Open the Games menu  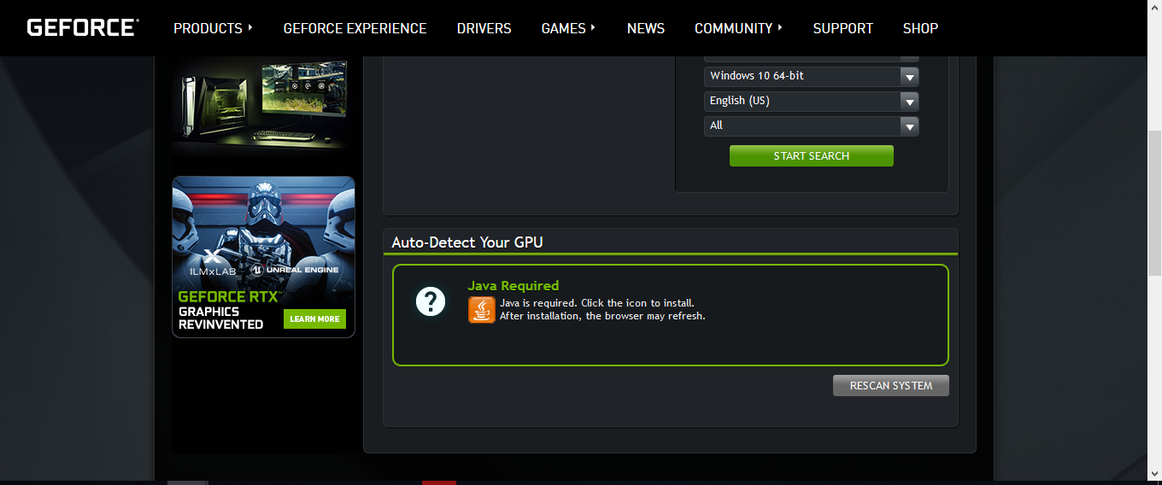568,28
